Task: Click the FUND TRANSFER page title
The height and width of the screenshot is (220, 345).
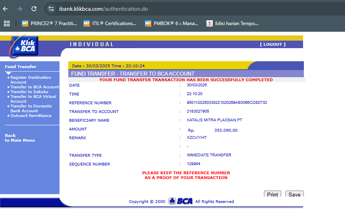Action: [x=133, y=74]
